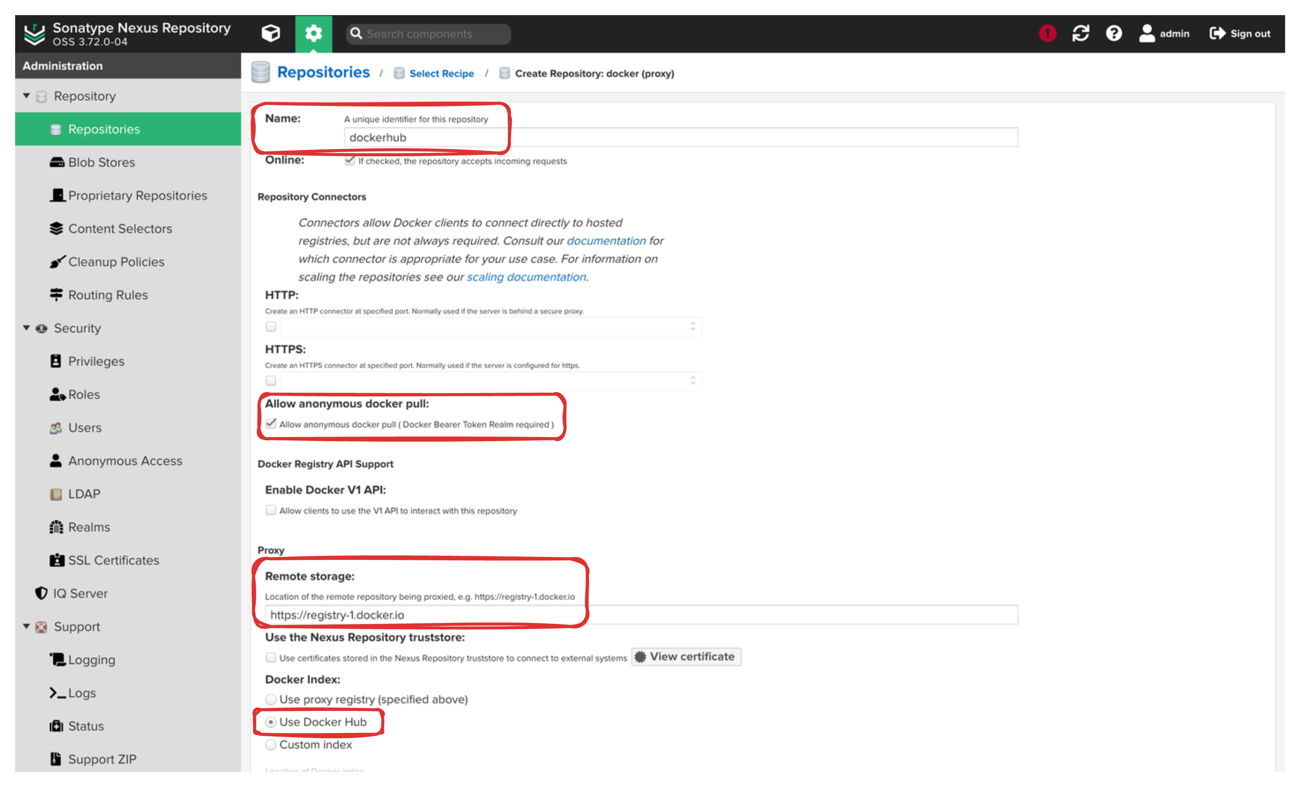Click the HTTP port spinner arrows
This screenshot has height=787, width=1300.
693,327
